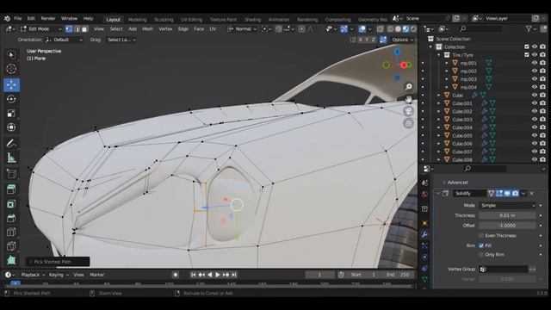Screen dimensions: 551x310
Task: Select the Select Box tool
Action: pyautogui.click(x=11, y=54)
